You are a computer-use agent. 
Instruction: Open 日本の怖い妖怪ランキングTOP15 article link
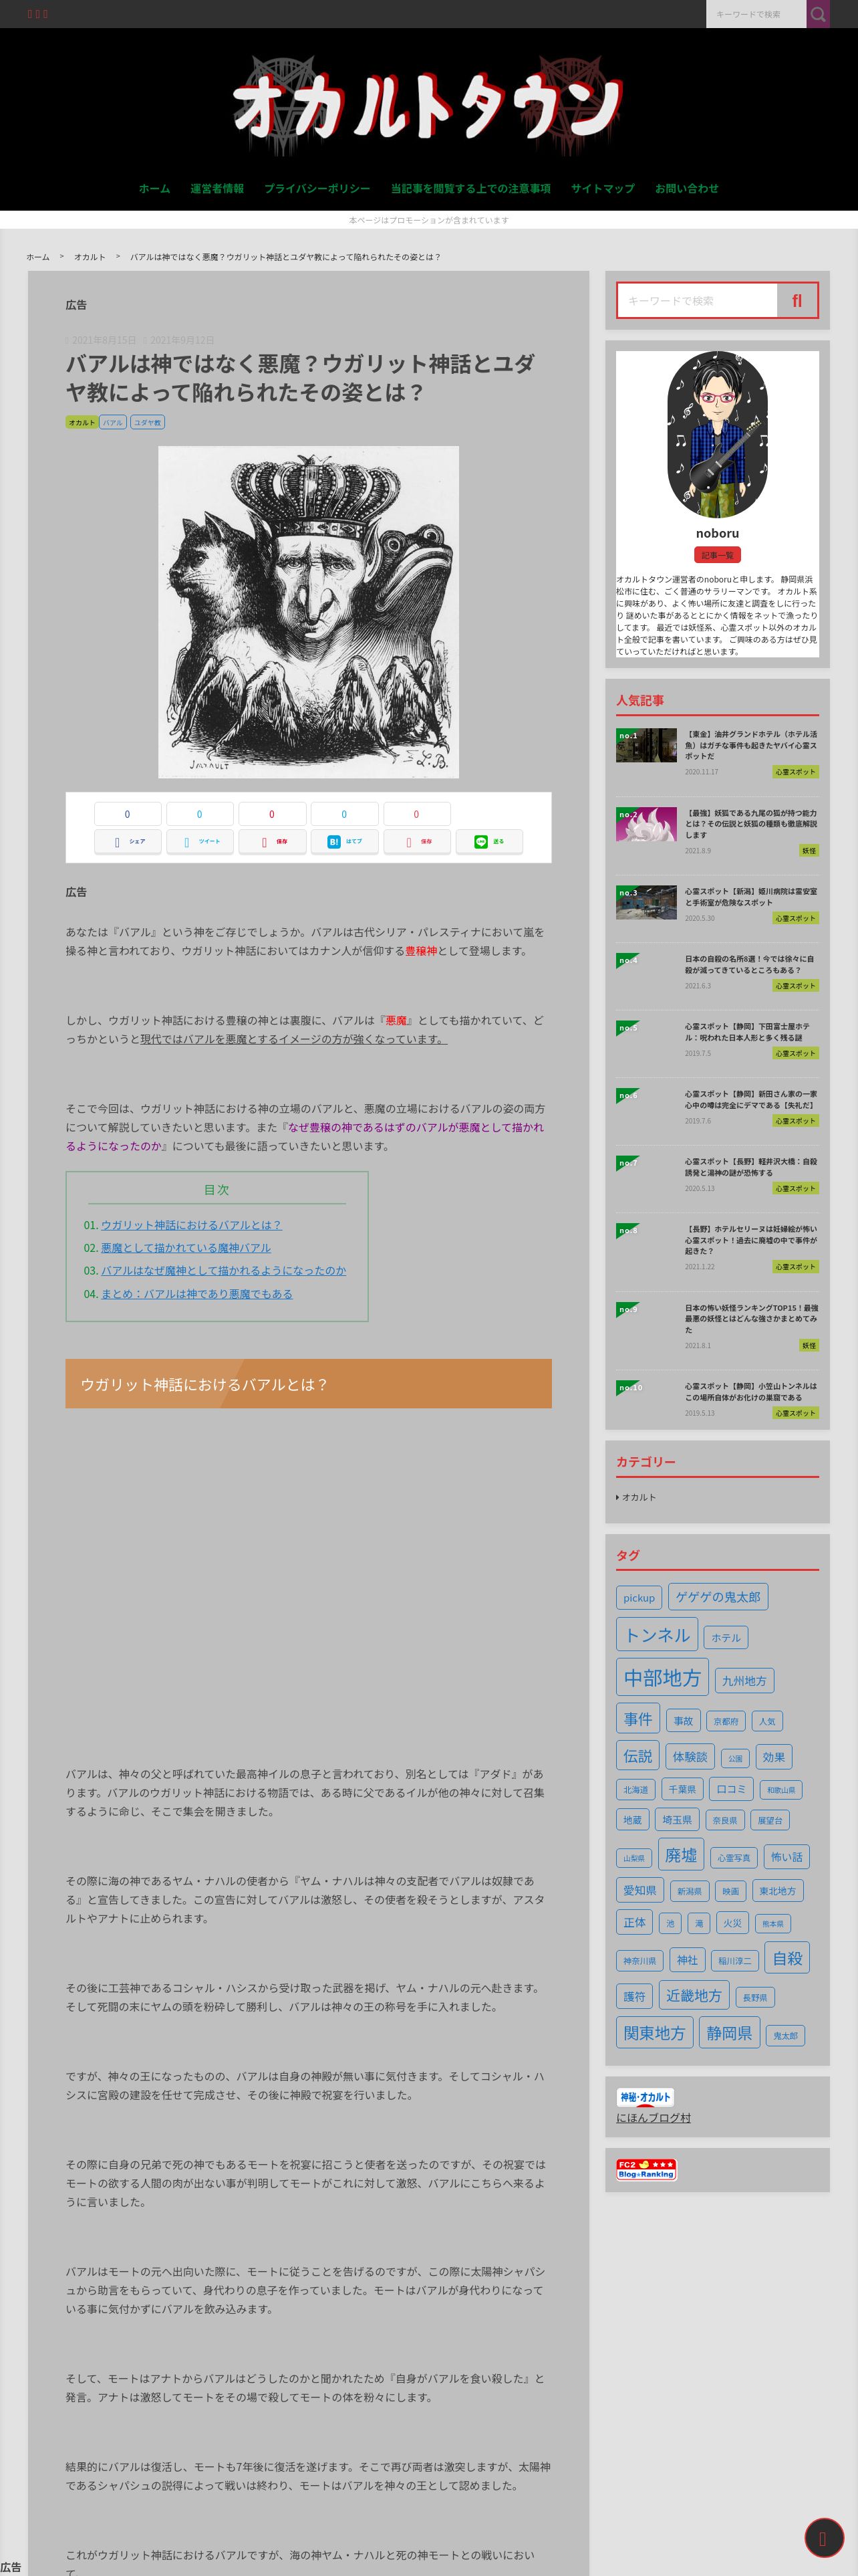tap(751, 1319)
